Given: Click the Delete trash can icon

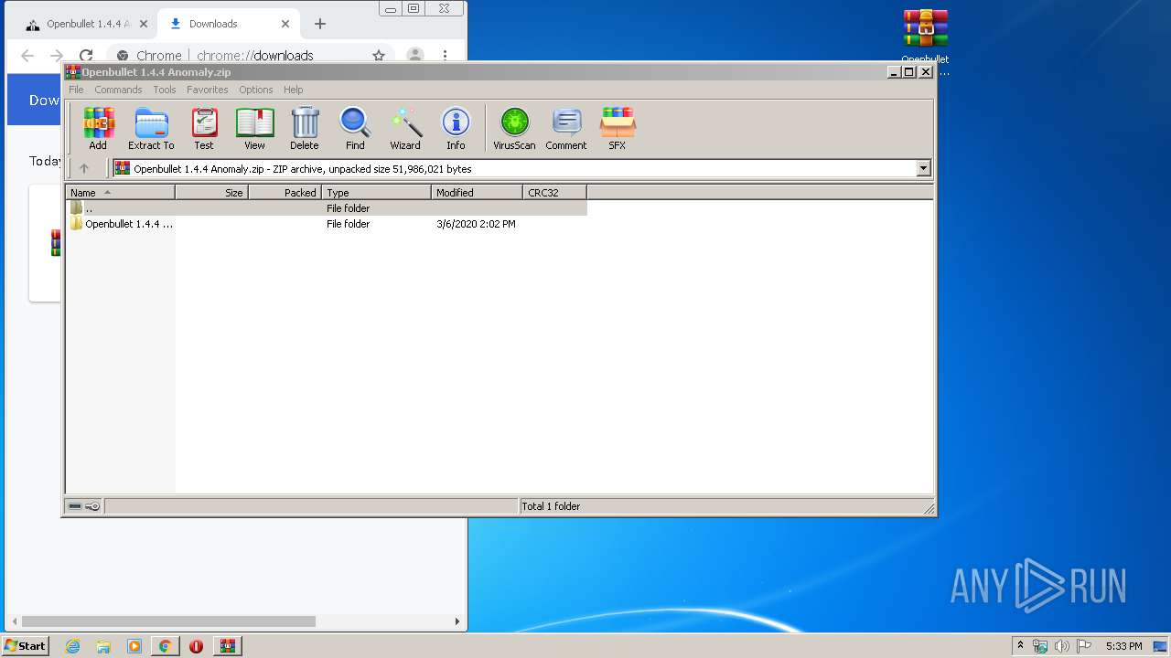Looking at the screenshot, I should pyautogui.click(x=305, y=128).
